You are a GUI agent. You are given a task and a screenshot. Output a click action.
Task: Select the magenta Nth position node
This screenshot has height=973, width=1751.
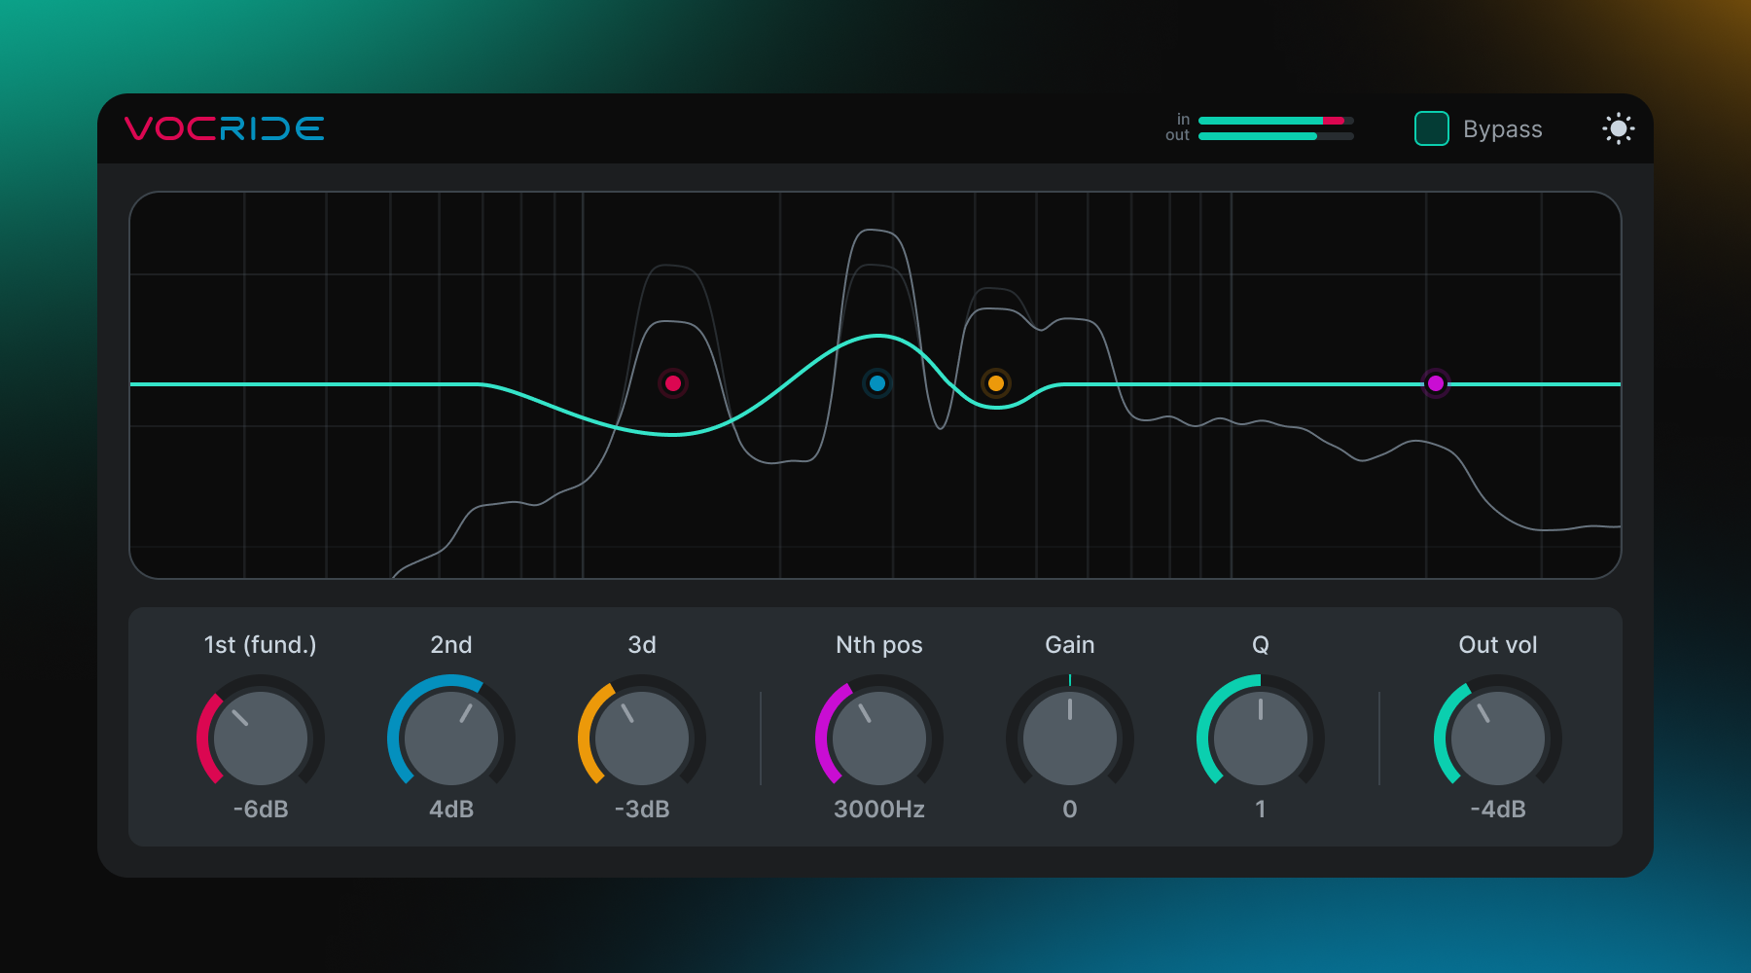(1436, 383)
